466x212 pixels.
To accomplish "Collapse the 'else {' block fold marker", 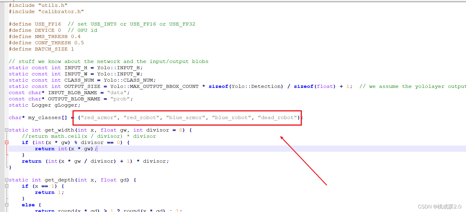I will pos(7,205).
